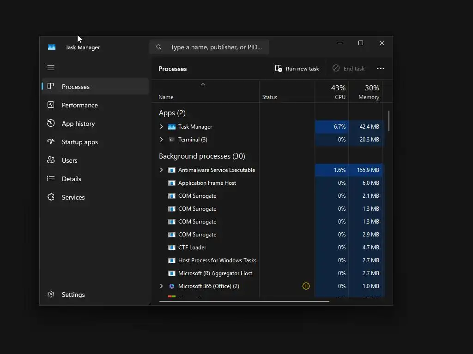This screenshot has width=473, height=354.
Task: Click Run new task button
Action: (297, 69)
